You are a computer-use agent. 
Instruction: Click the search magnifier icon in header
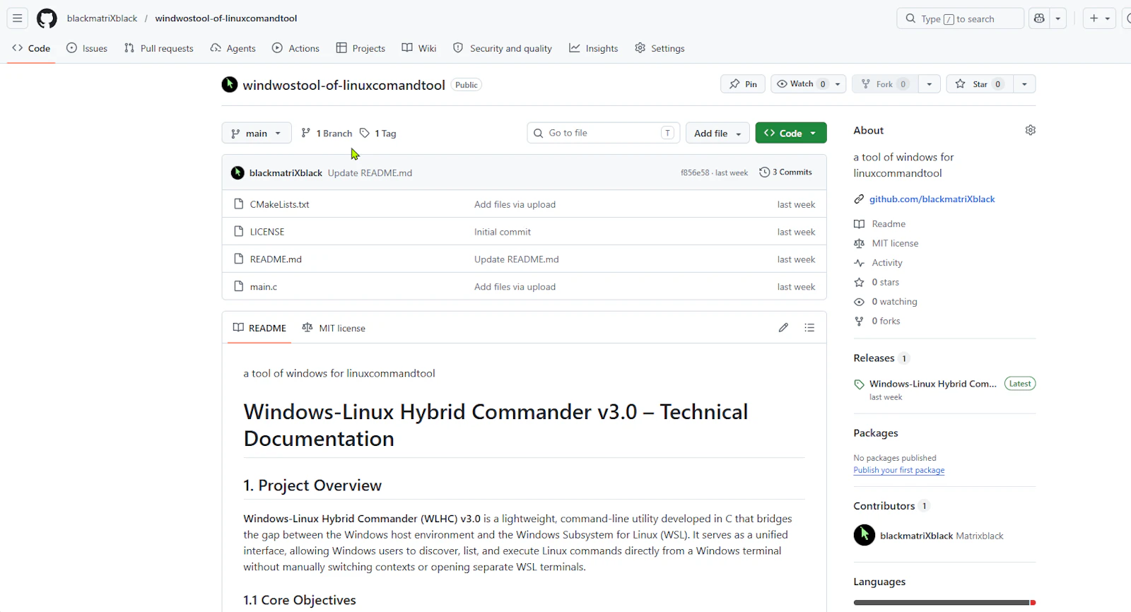(910, 19)
